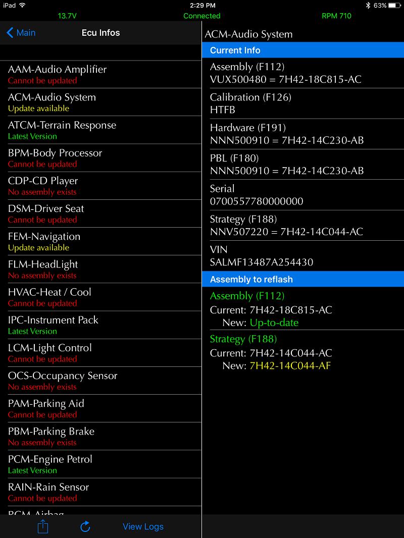The height and width of the screenshot is (538, 404).
Task: Tap the share icon in bottom toolbar
Action: [x=43, y=526]
